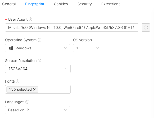Open the Security tab
The image size is (154, 118).
coord(85,4)
